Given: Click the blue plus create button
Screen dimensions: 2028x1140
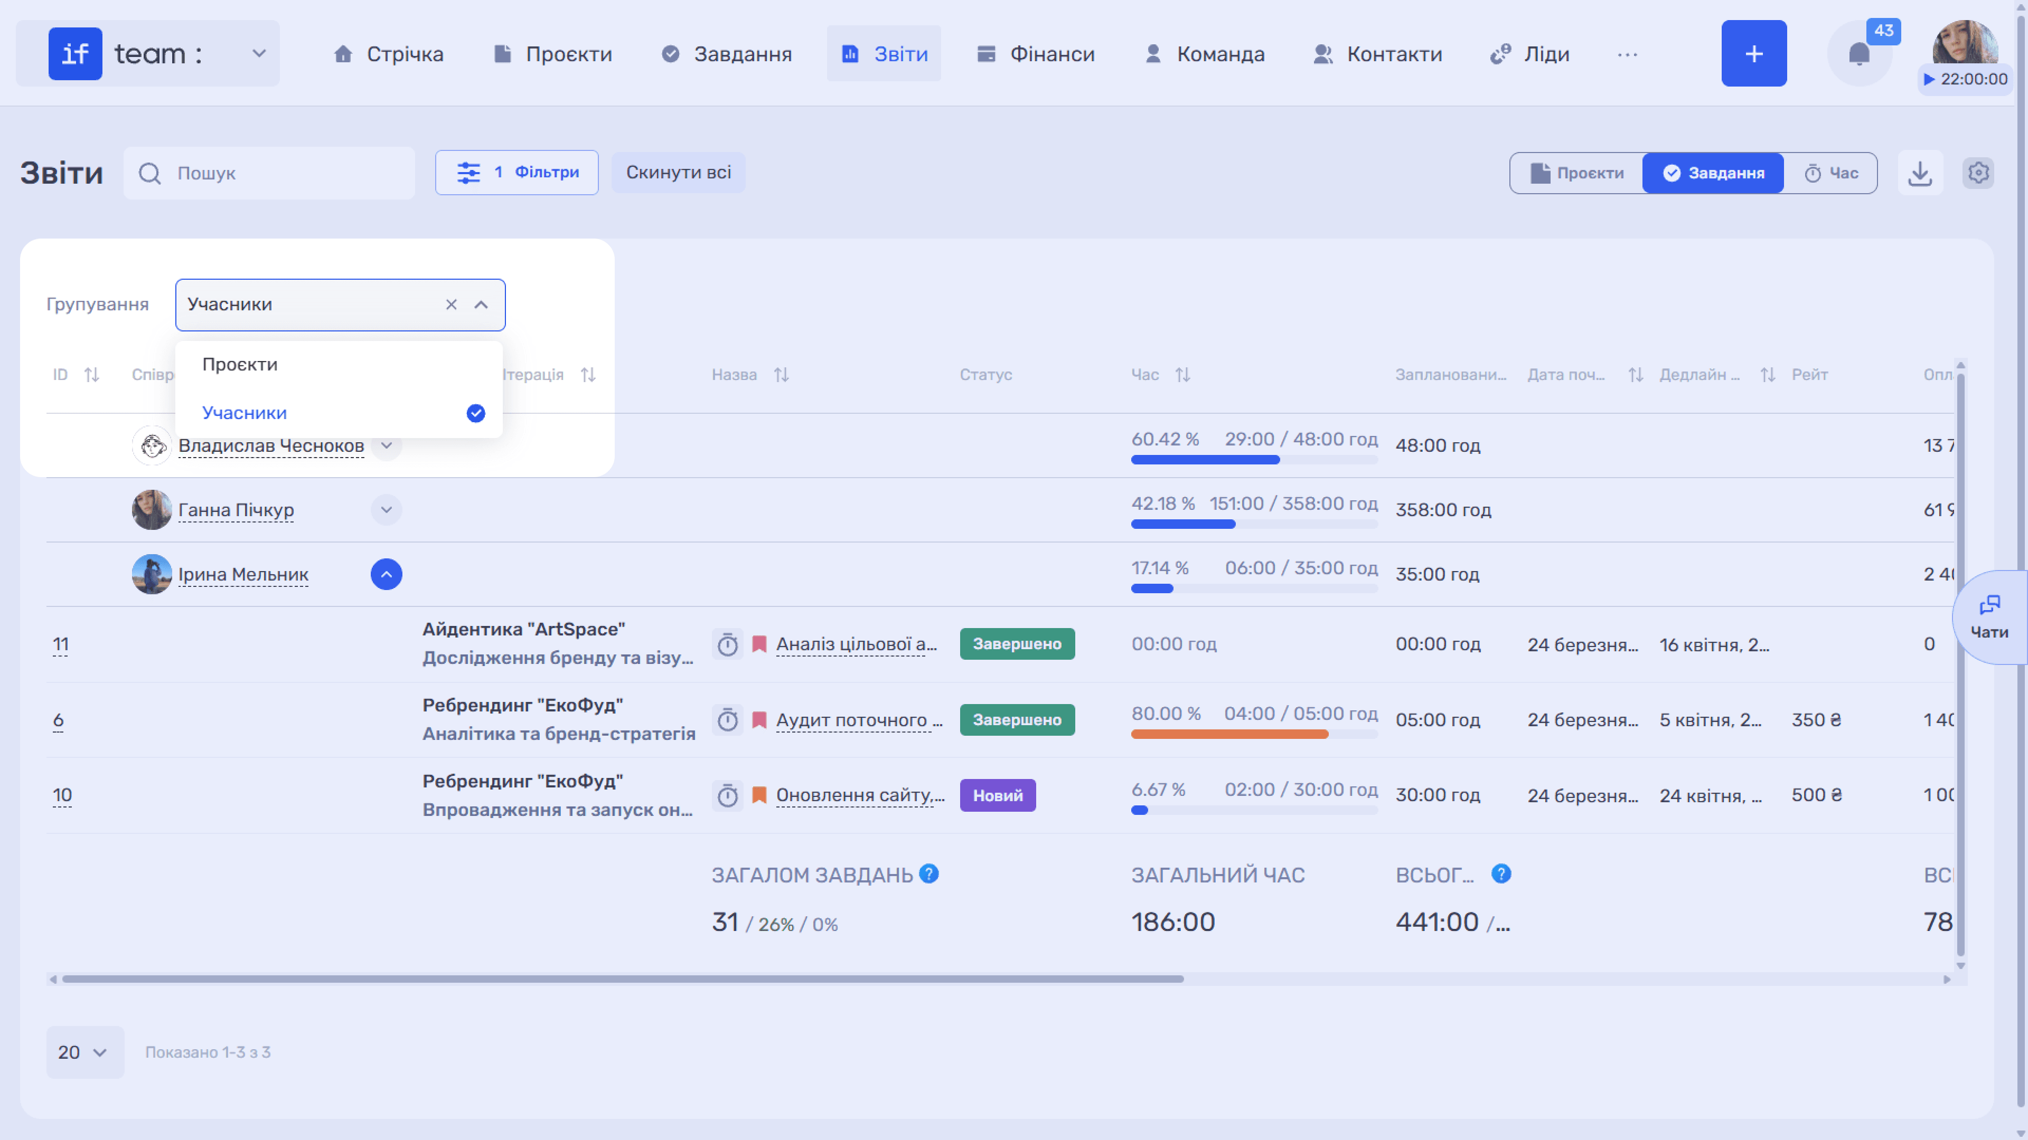Looking at the screenshot, I should [1753, 53].
